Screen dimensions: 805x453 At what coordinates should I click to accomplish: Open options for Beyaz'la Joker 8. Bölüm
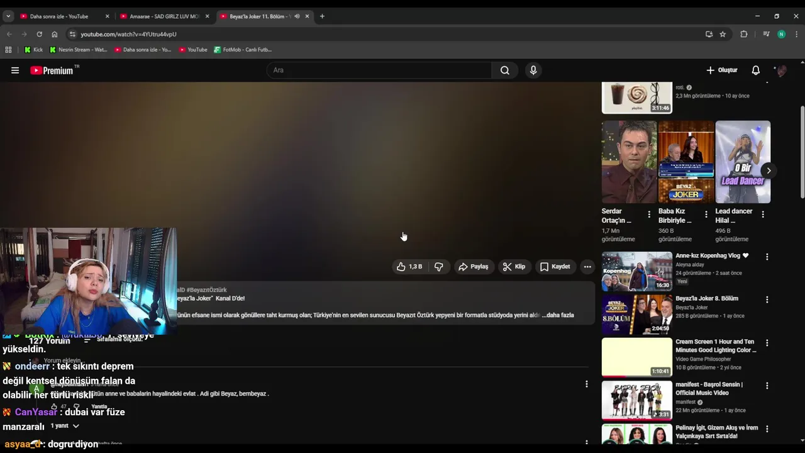tap(767, 299)
